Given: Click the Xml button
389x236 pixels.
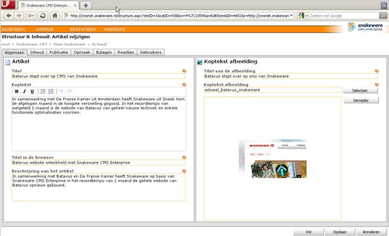Looking at the screenshot, I should (308, 232).
